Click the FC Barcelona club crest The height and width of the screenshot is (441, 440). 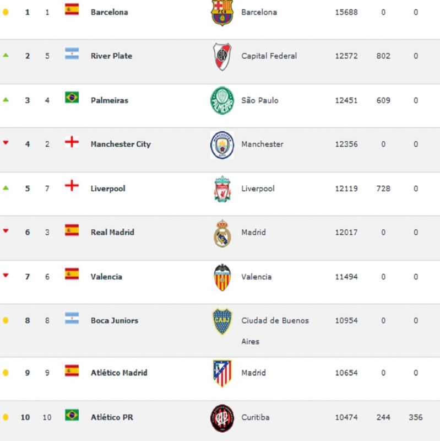222,13
